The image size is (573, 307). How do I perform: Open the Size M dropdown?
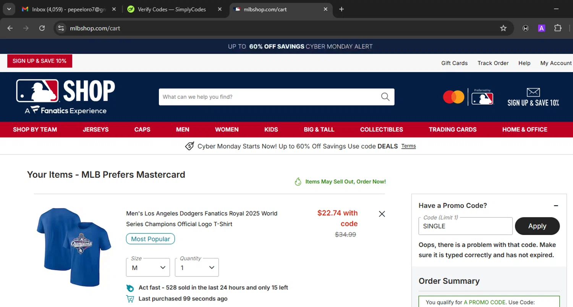(148, 267)
